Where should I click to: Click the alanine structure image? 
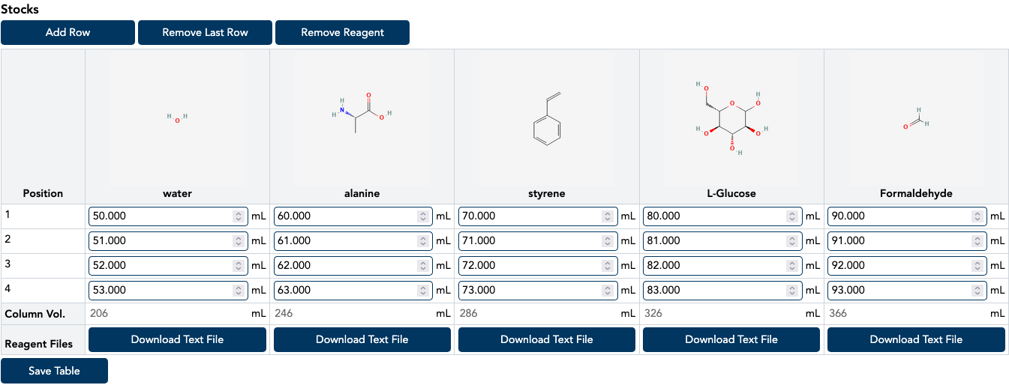(362, 118)
